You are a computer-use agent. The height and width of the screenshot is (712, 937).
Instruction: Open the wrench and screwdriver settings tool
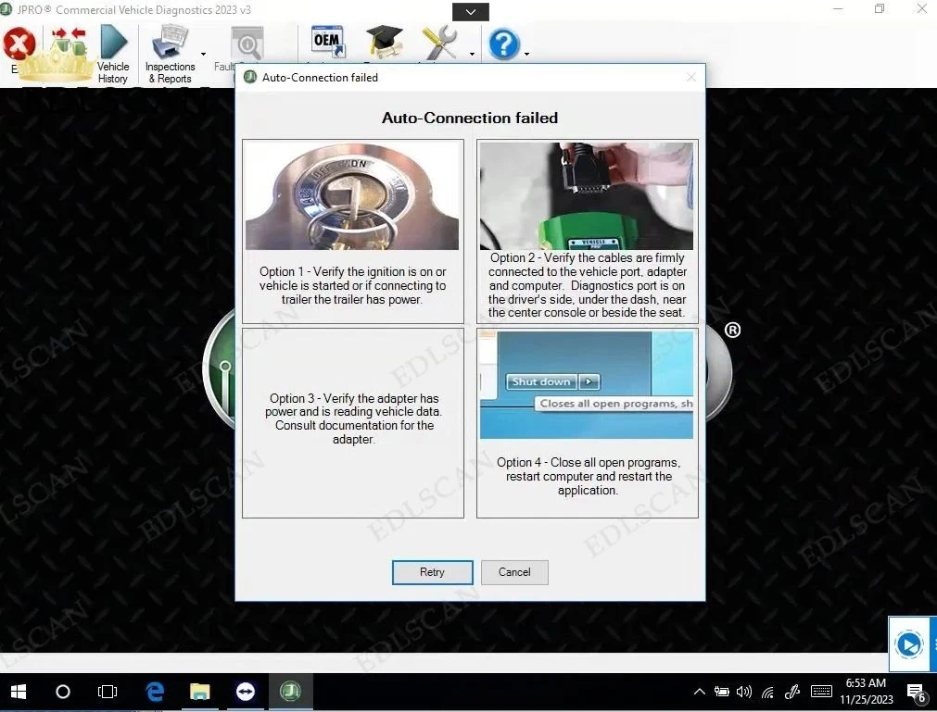coord(439,43)
